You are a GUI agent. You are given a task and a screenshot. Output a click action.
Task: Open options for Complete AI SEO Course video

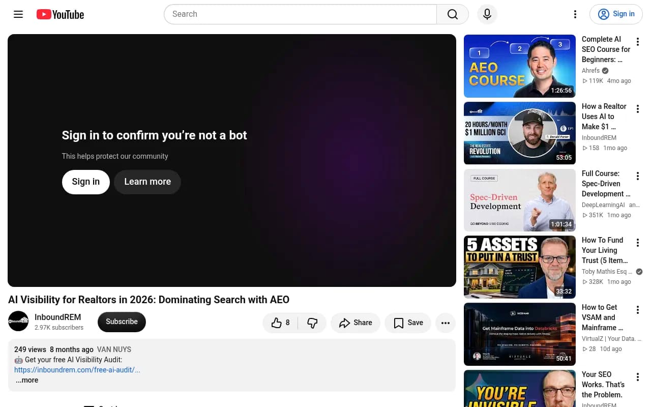pyautogui.click(x=638, y=42)
